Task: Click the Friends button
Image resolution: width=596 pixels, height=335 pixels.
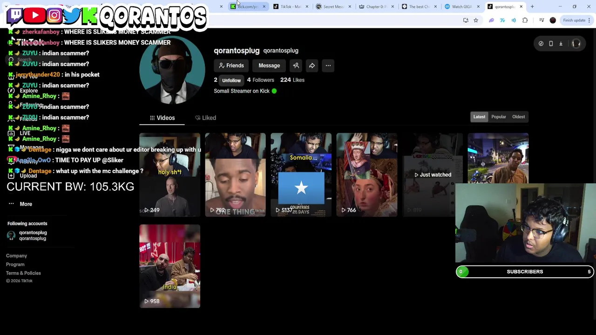Action: point(231,66)
